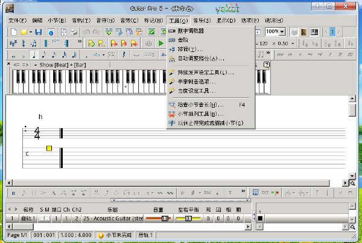
Task: Click the Print preview icon
Action: (64, 32)
